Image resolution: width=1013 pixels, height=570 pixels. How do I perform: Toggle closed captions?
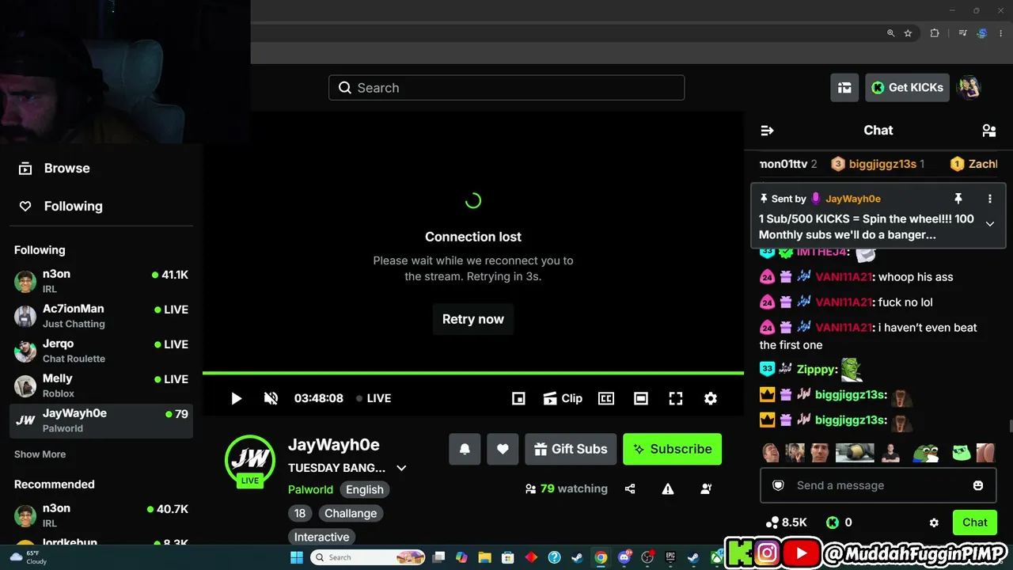(x=606, y=398)
